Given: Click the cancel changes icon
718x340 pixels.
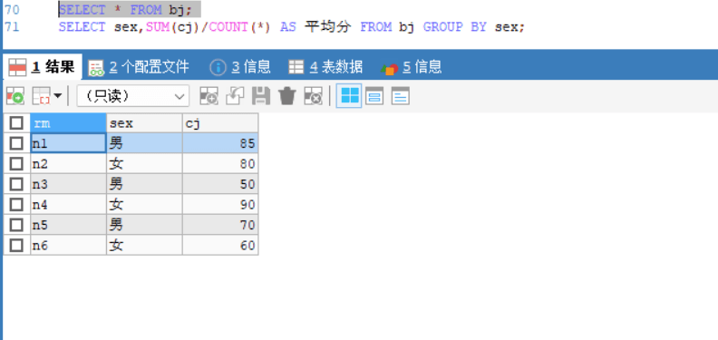Looking at the screenshot, I should (x=313, y=96).
